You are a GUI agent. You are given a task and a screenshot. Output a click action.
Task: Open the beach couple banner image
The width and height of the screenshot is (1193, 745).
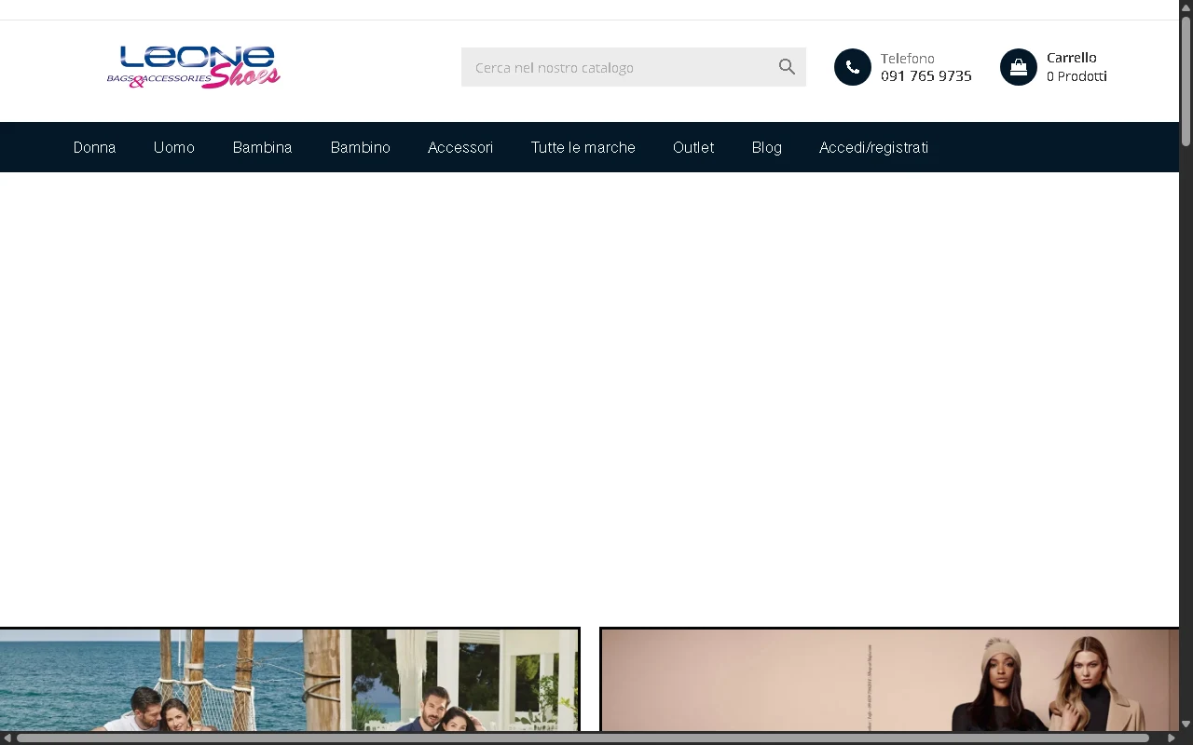pos(290,680)
